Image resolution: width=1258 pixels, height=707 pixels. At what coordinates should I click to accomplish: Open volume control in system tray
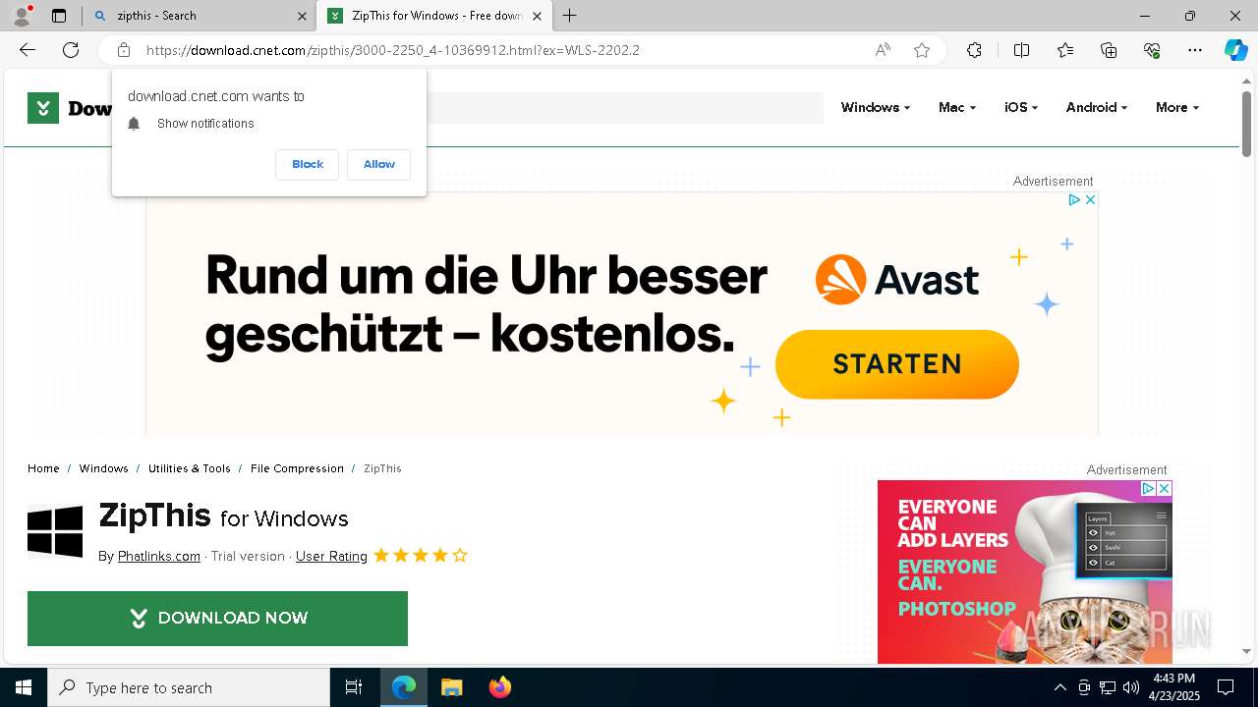click(x=1130, y=687)
